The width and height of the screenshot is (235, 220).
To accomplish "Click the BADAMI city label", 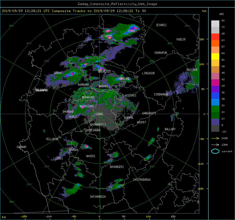I will click(103, 86).
